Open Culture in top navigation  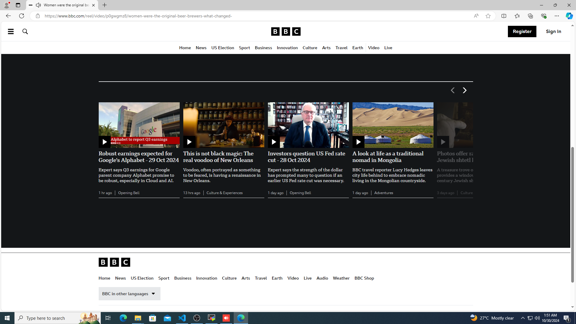pos(310,48)
